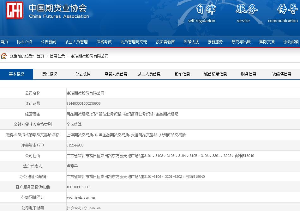The height and width of the screenshot is (211, 300).
Task: Go to 国际交流 navigation item
Action: (267, 42)
